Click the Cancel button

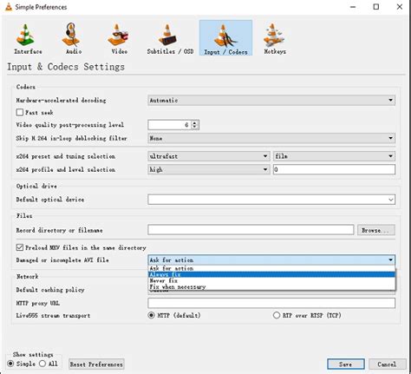[387, 364]
